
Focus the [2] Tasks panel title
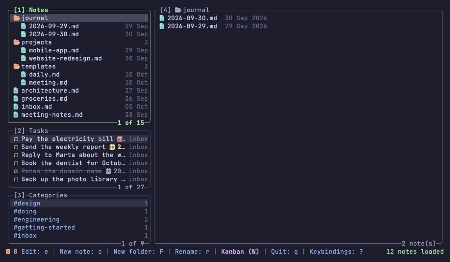(x=31, y=131)
